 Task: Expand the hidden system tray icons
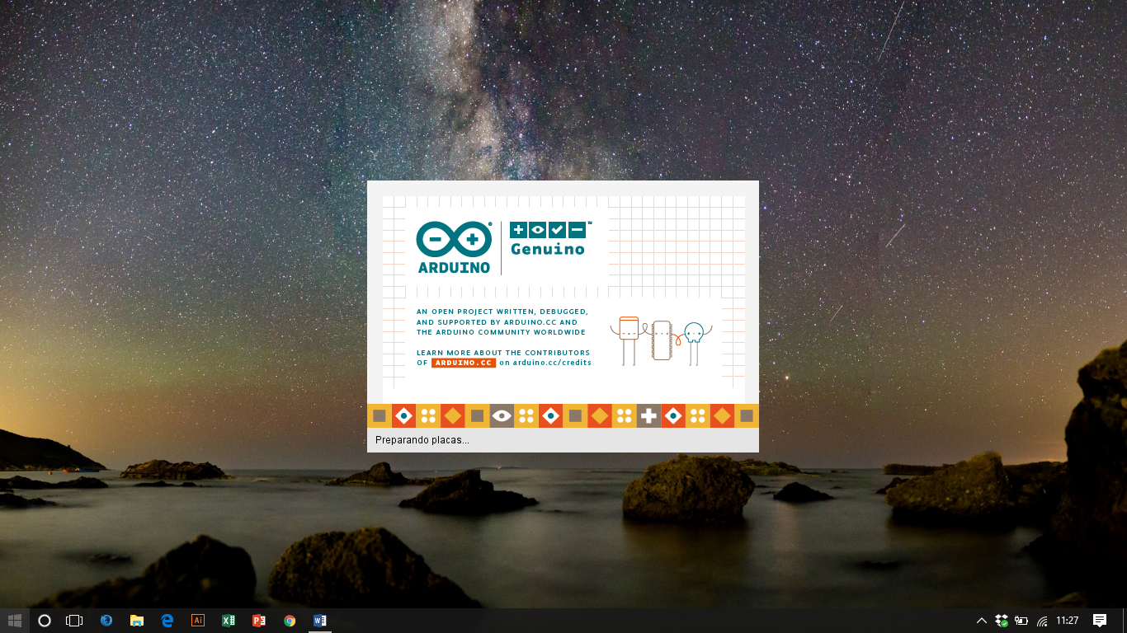981,621
